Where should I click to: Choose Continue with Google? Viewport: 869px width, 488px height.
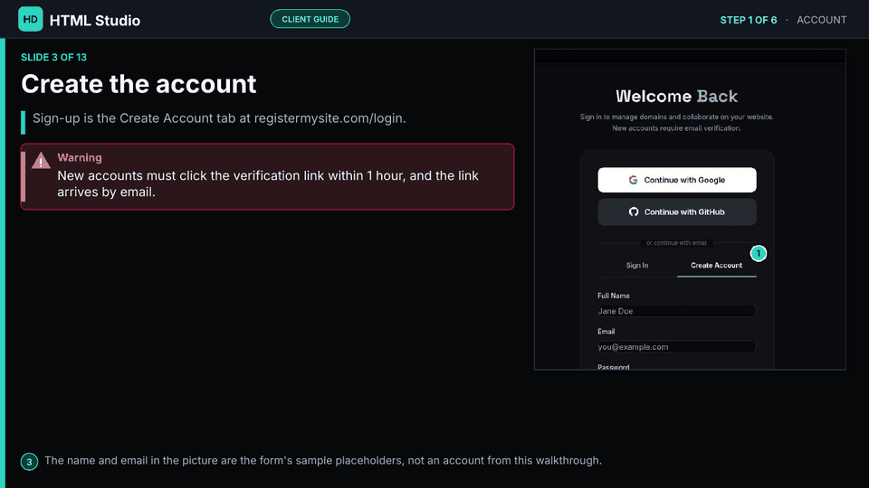pyautogui.click(x=677, y=180)
